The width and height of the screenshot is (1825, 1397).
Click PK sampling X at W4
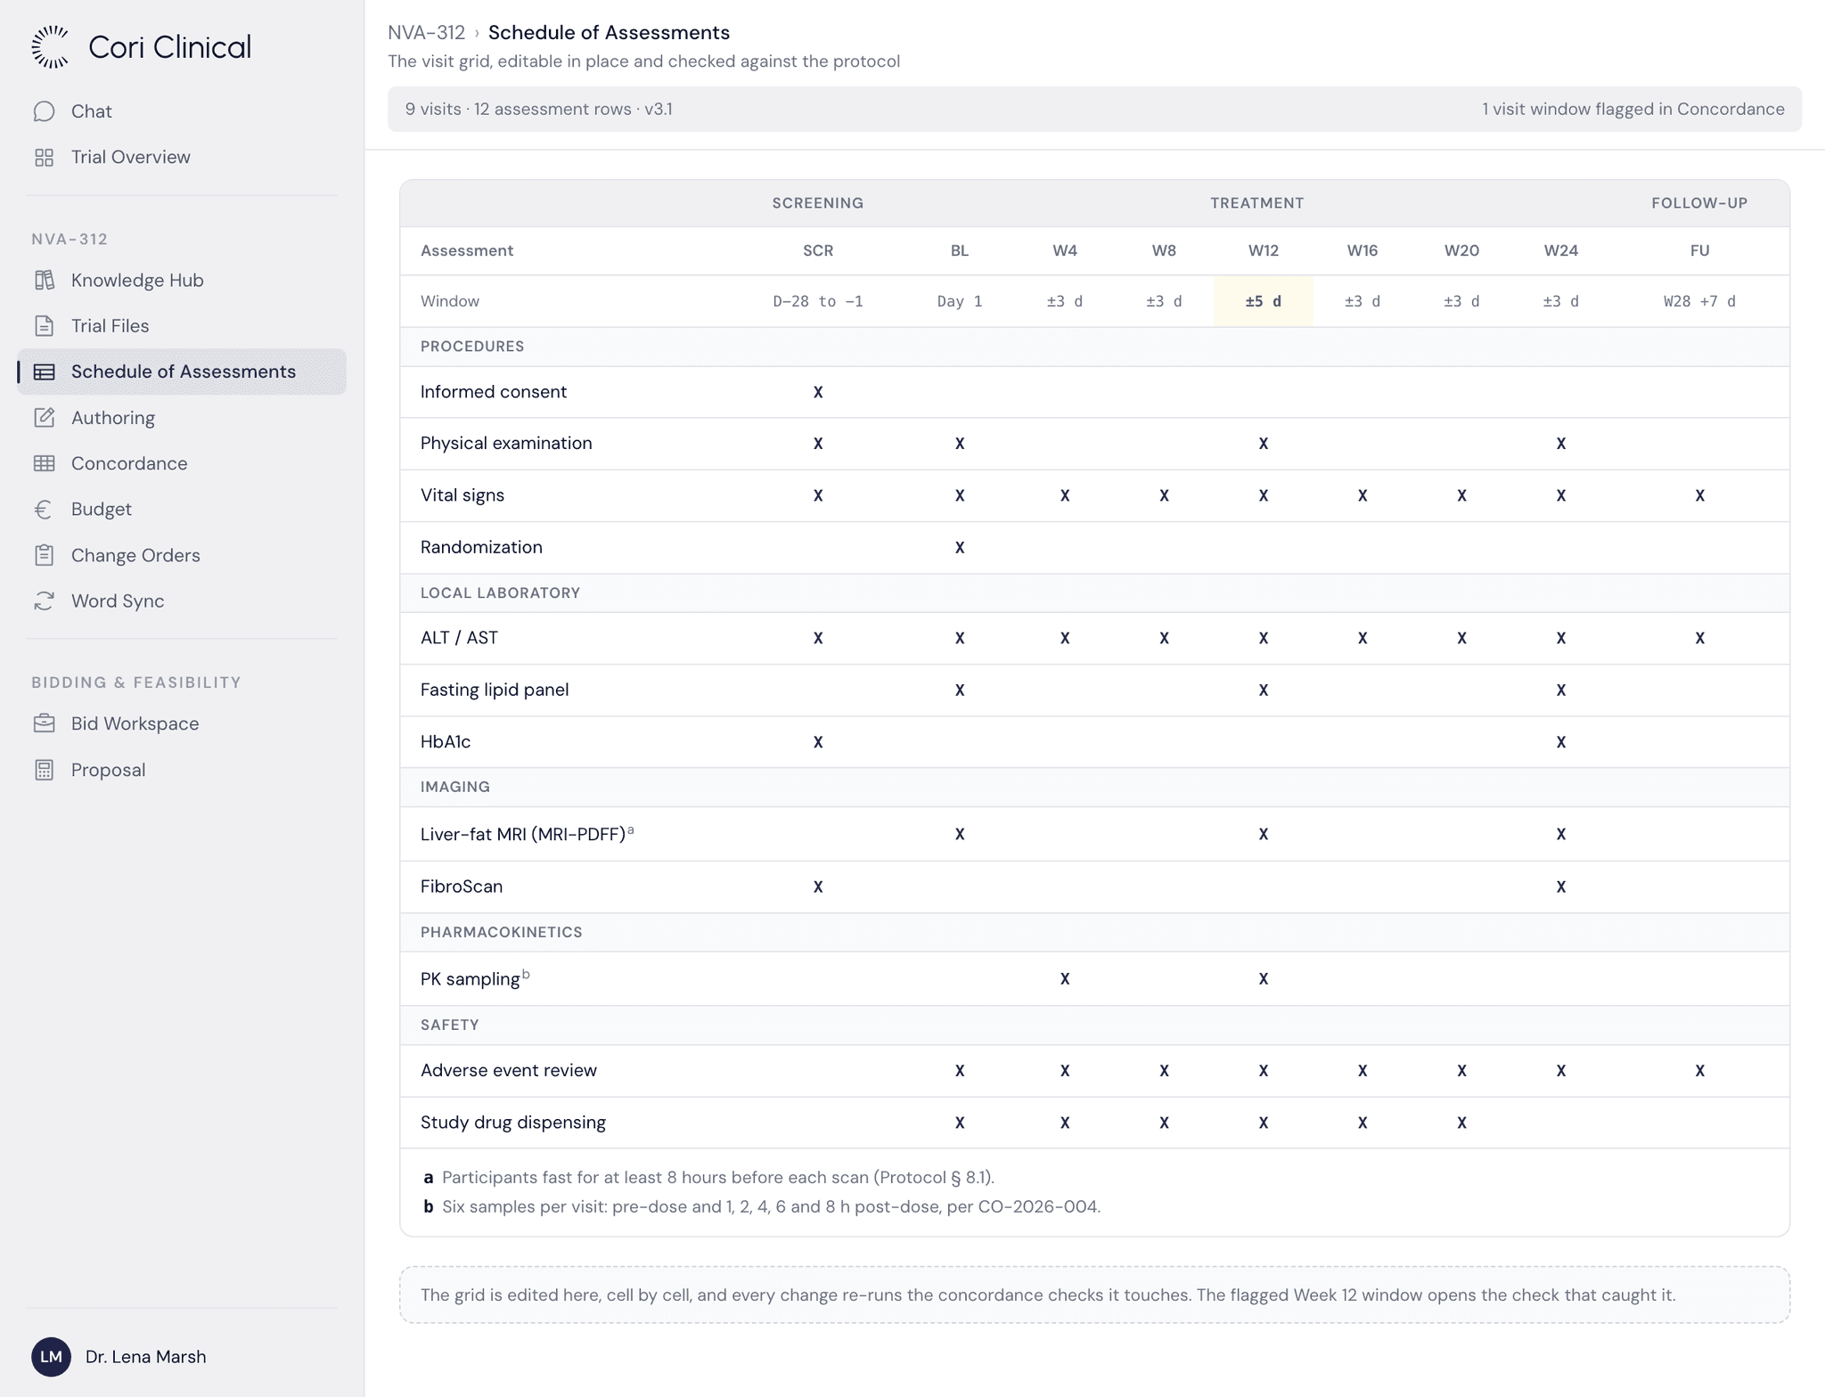tap(1064, 979)
